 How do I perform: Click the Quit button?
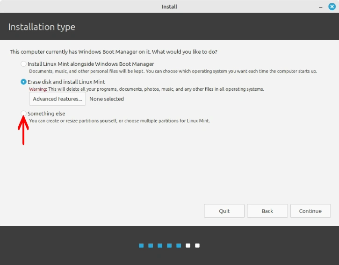coord(224,211)
